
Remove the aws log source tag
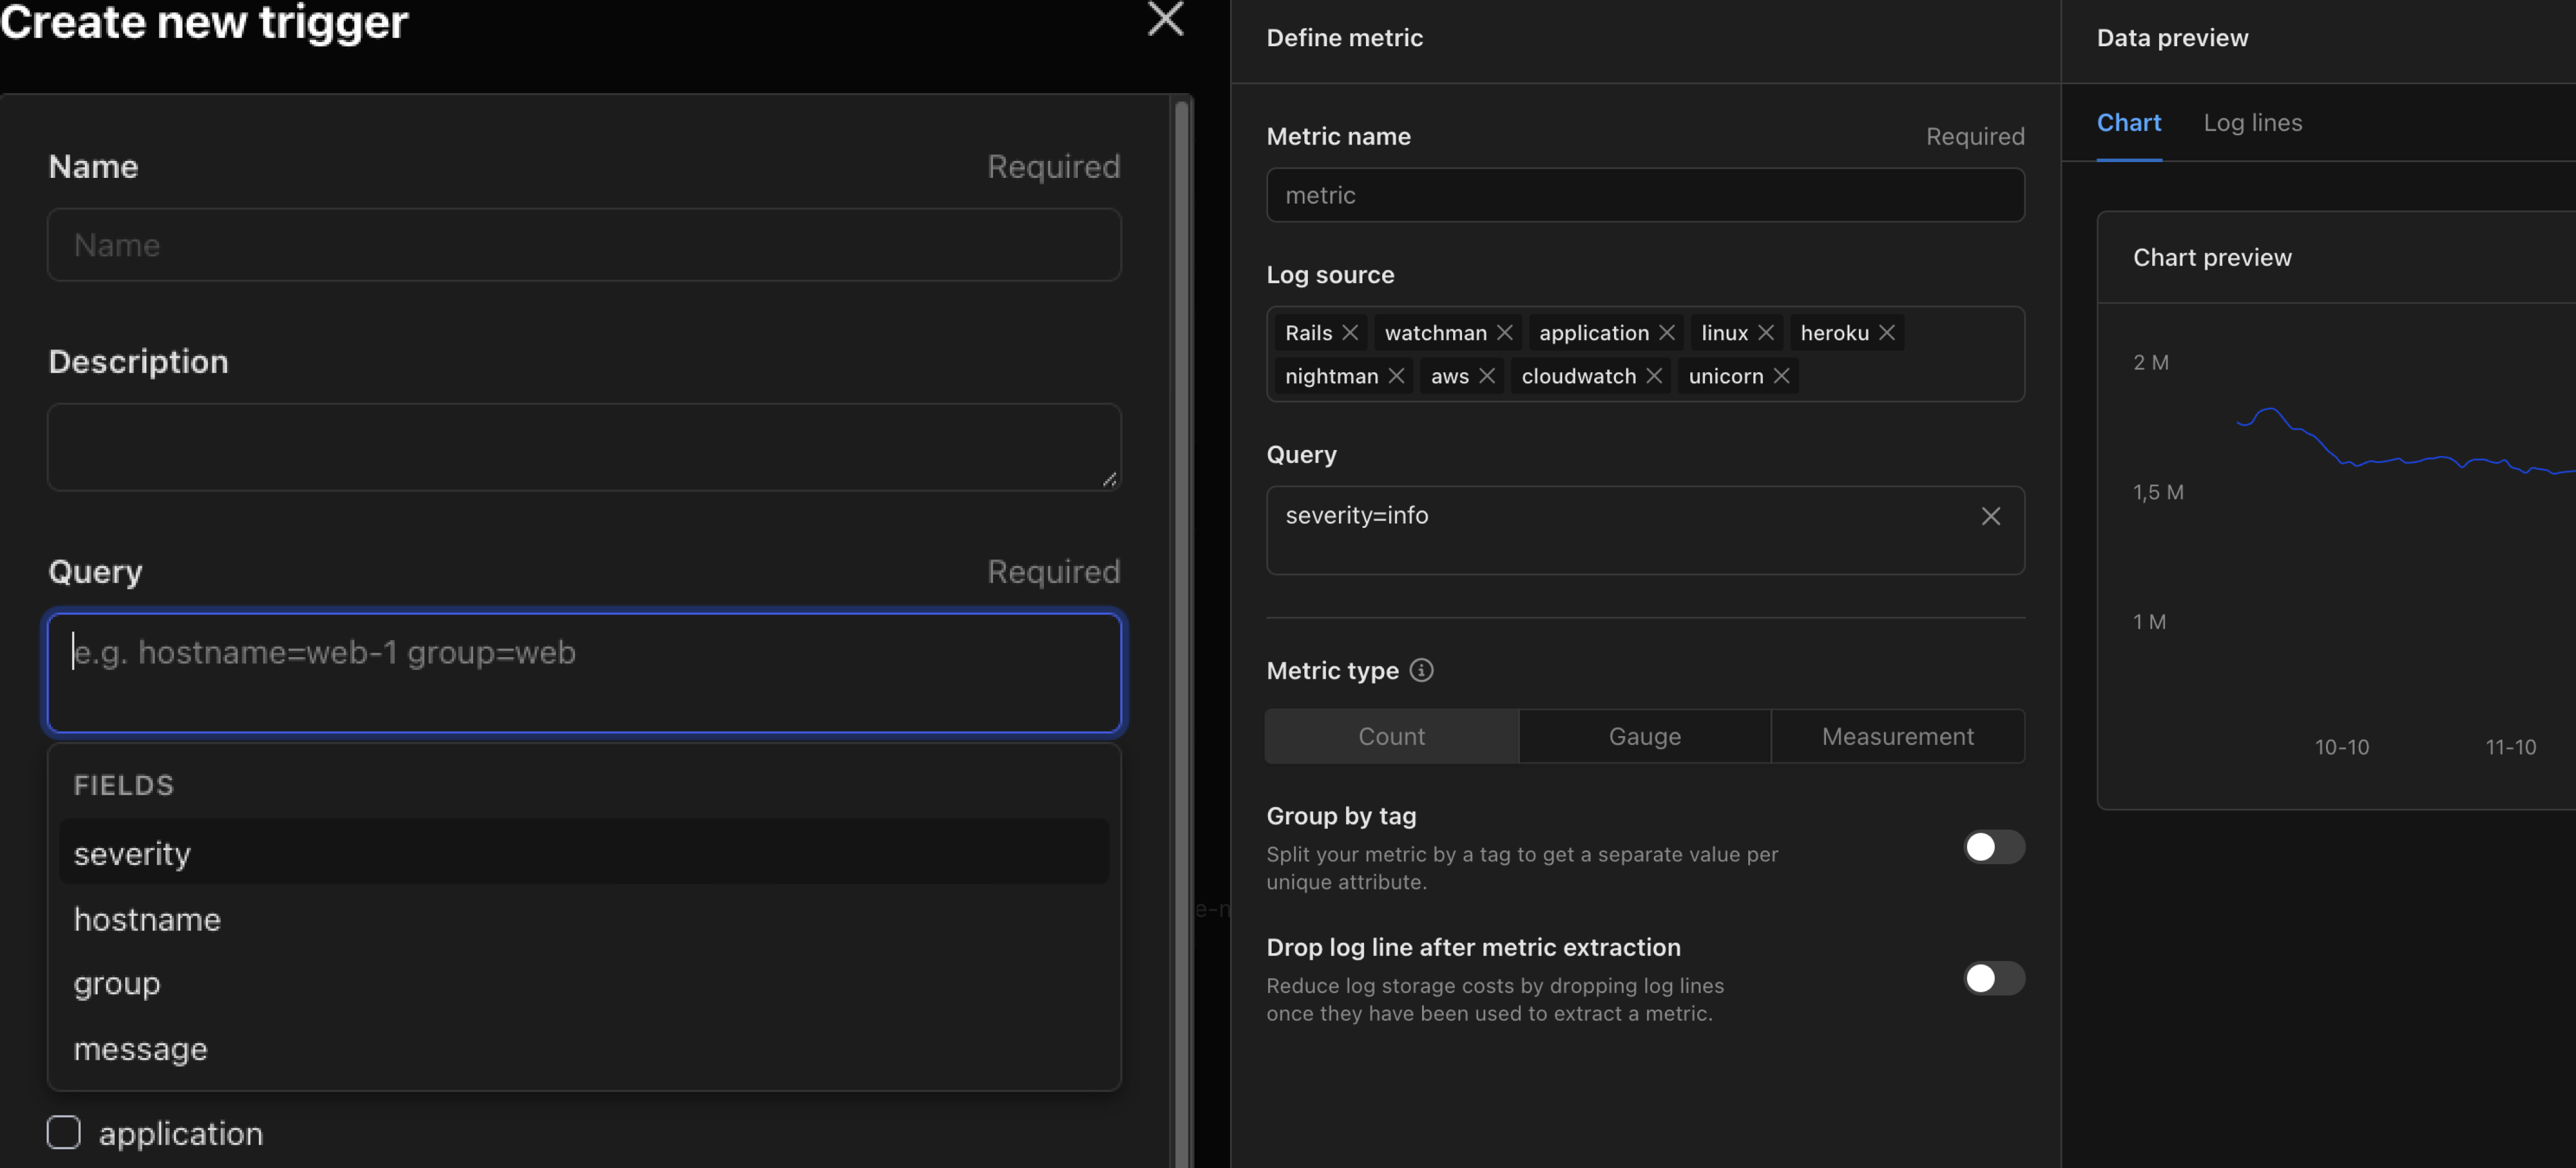coord(1487,376)
